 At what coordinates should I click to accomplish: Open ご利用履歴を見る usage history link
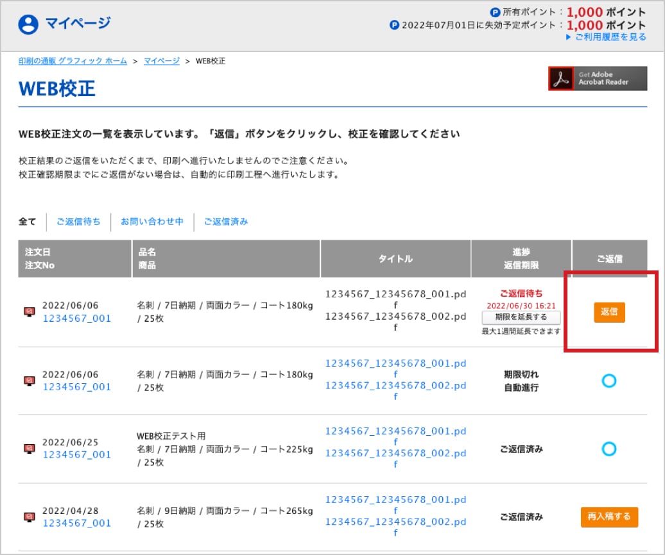[x=610, y=37]
